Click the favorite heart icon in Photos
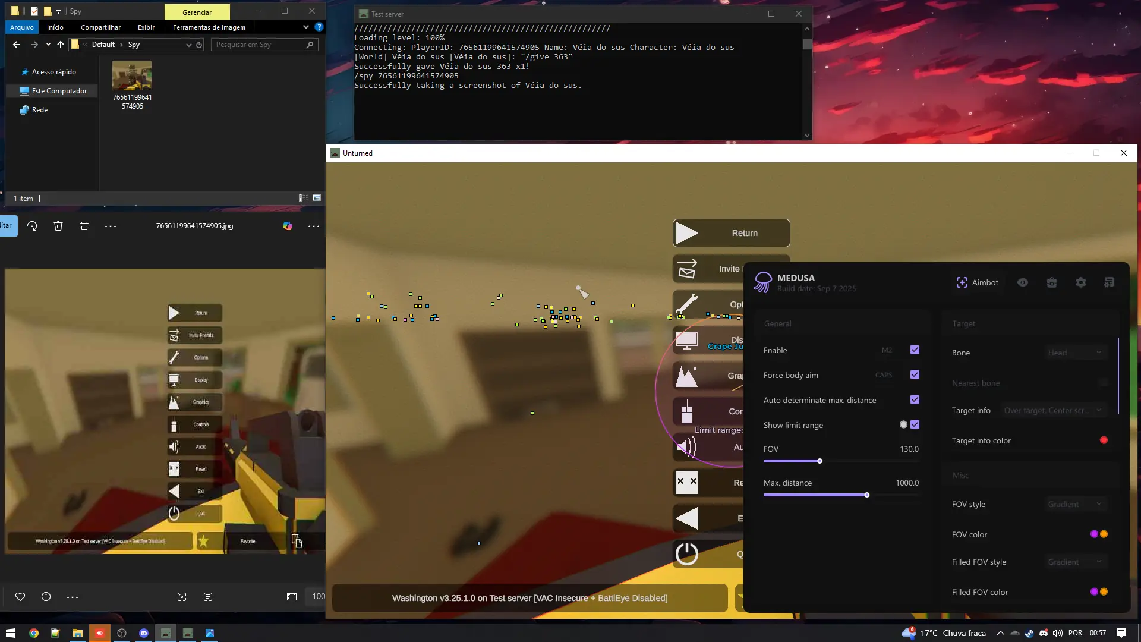1141x642 pixels. (20, 597)
